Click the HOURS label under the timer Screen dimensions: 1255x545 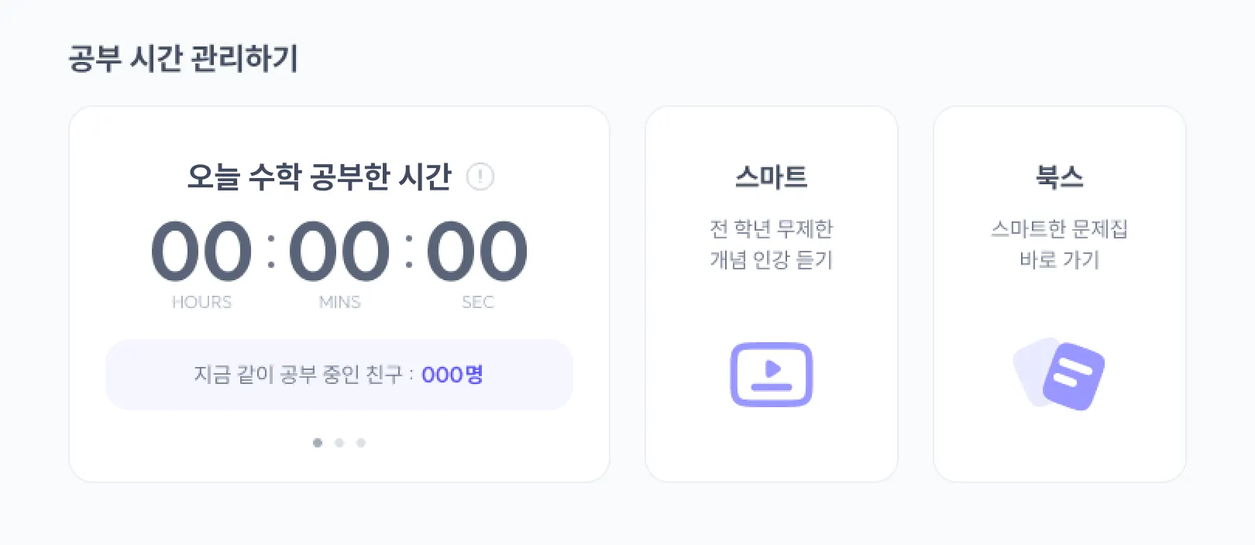click(x=201, y=302)
